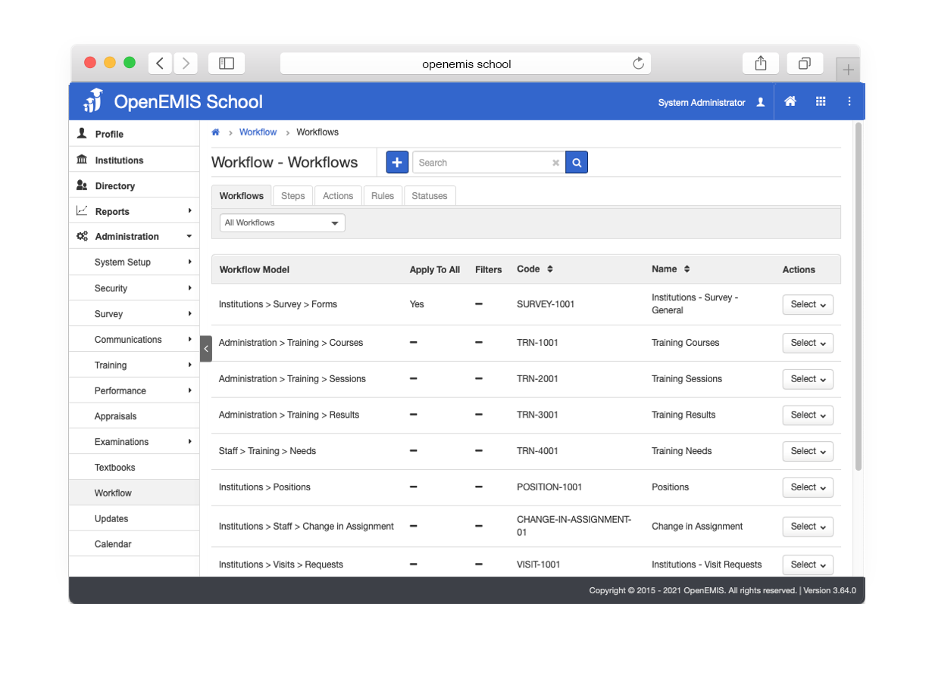Click the Apply To All column header
The image size is (932, 678).
tap(435, 270)
